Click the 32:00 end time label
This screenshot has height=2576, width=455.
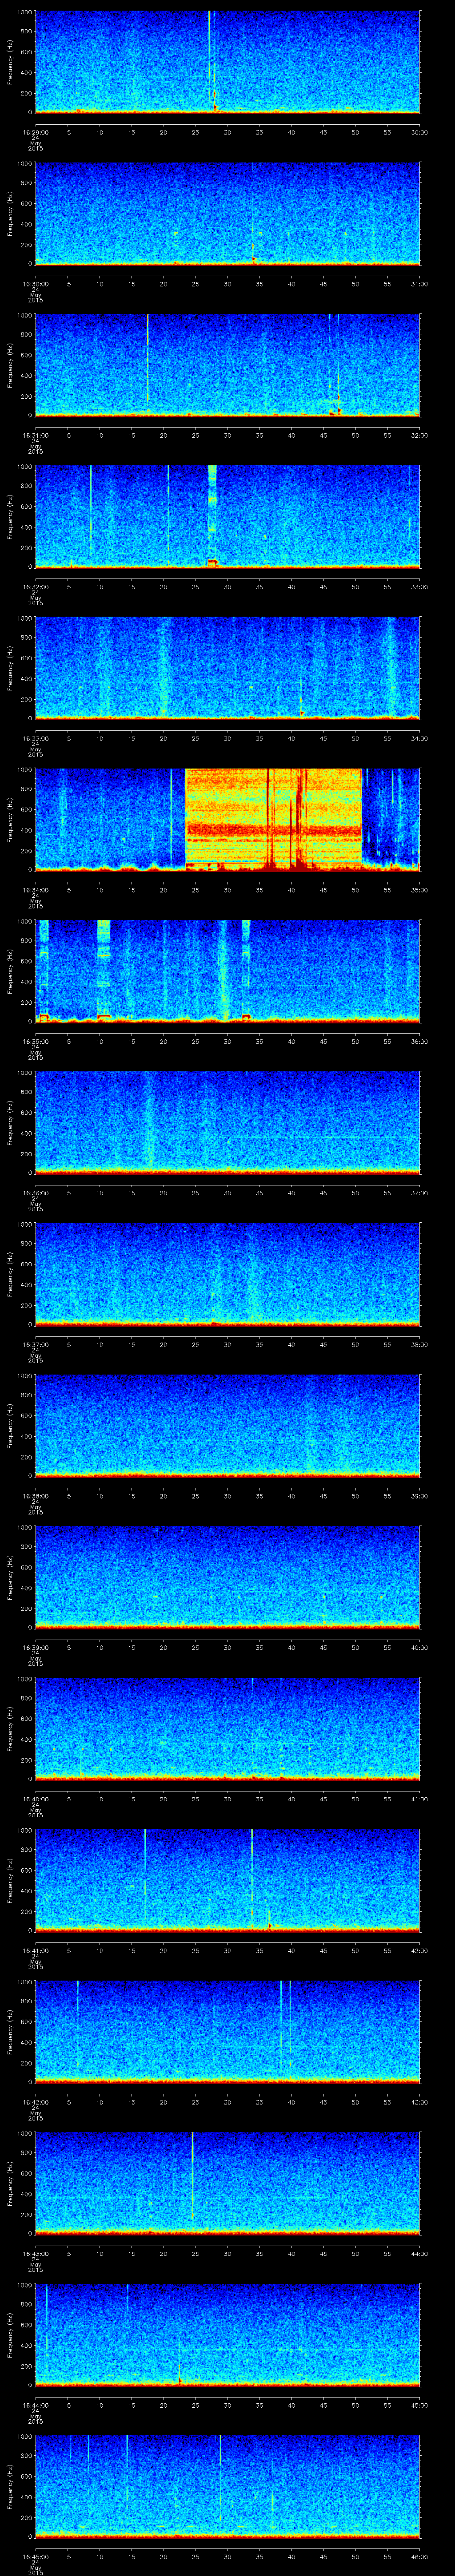(x=419, y=435)
